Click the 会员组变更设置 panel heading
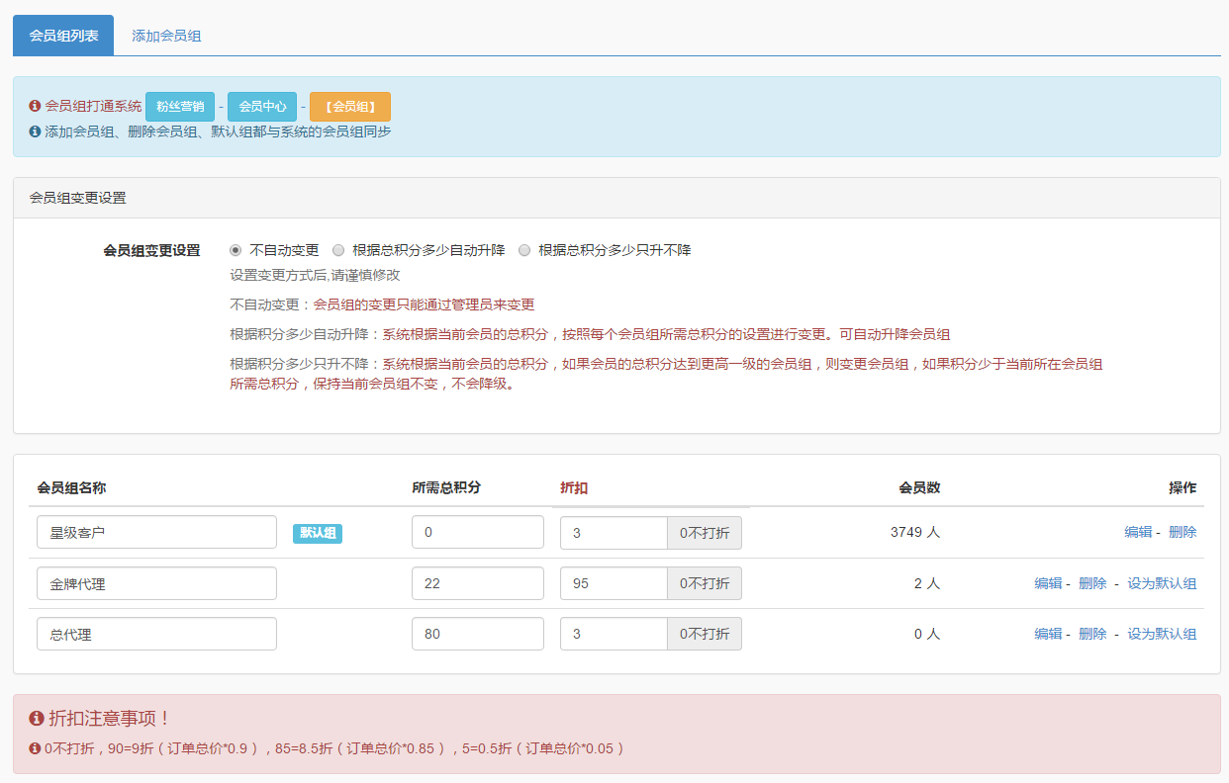Image resolution: width=1229 pixels, height=783 pixels. (78, 198)
